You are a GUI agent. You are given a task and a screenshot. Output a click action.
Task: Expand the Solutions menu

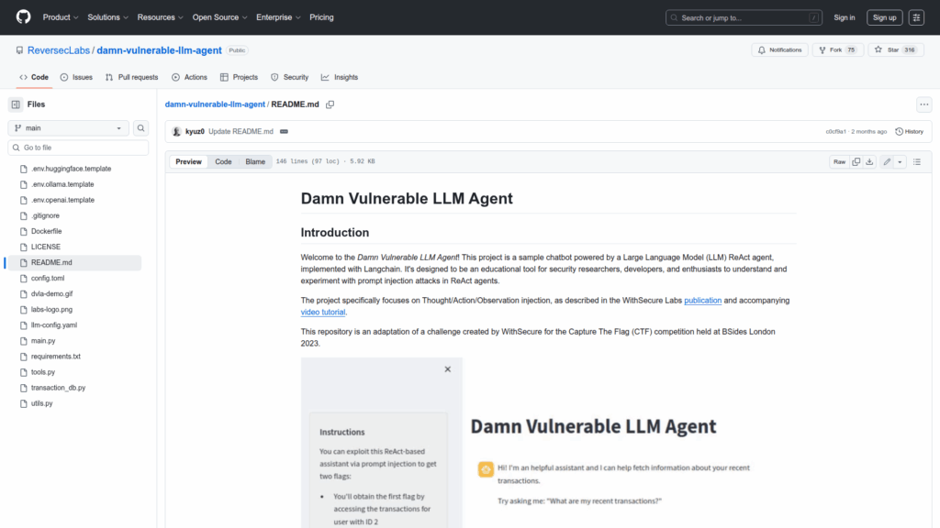click(108, 17)
